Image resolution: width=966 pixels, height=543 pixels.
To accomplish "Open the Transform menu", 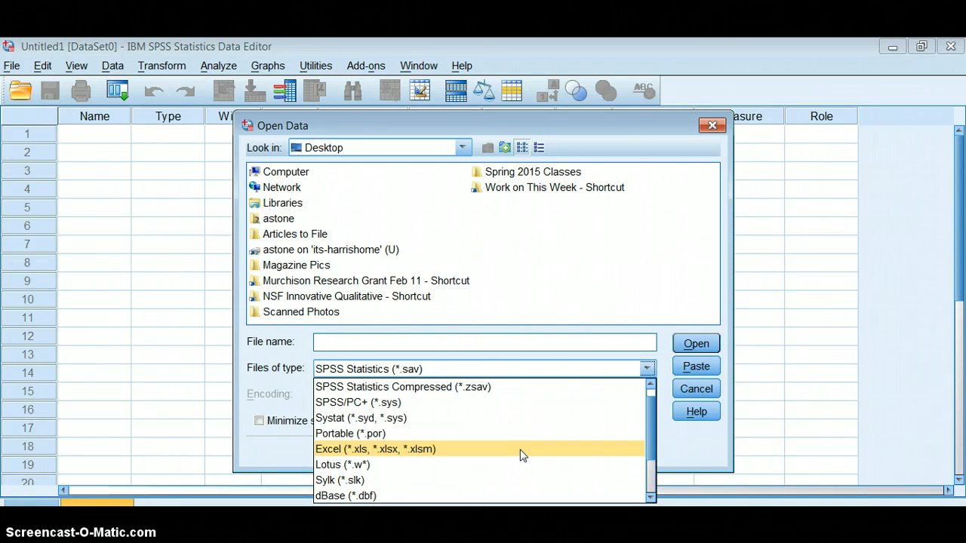I will click(162, 66).
